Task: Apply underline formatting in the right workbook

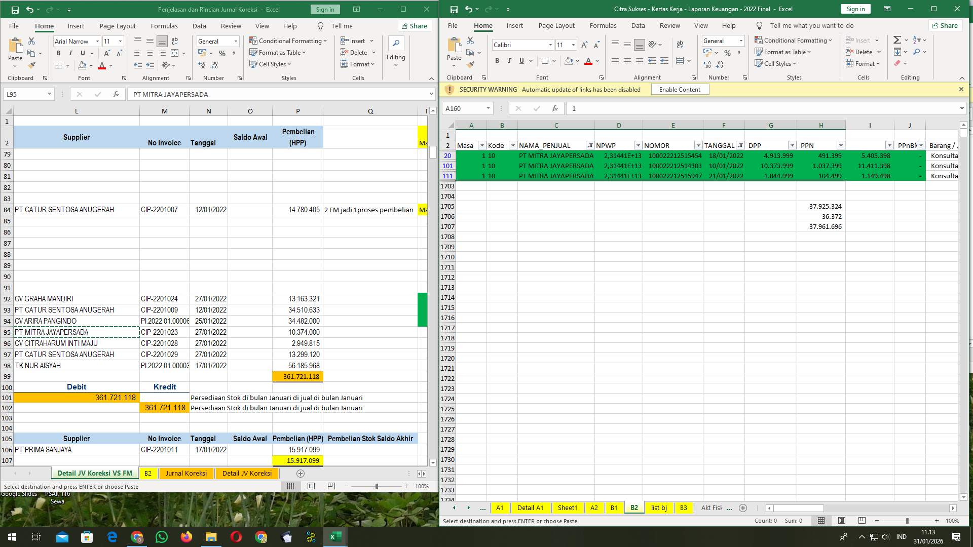Action: click(521, 61)
